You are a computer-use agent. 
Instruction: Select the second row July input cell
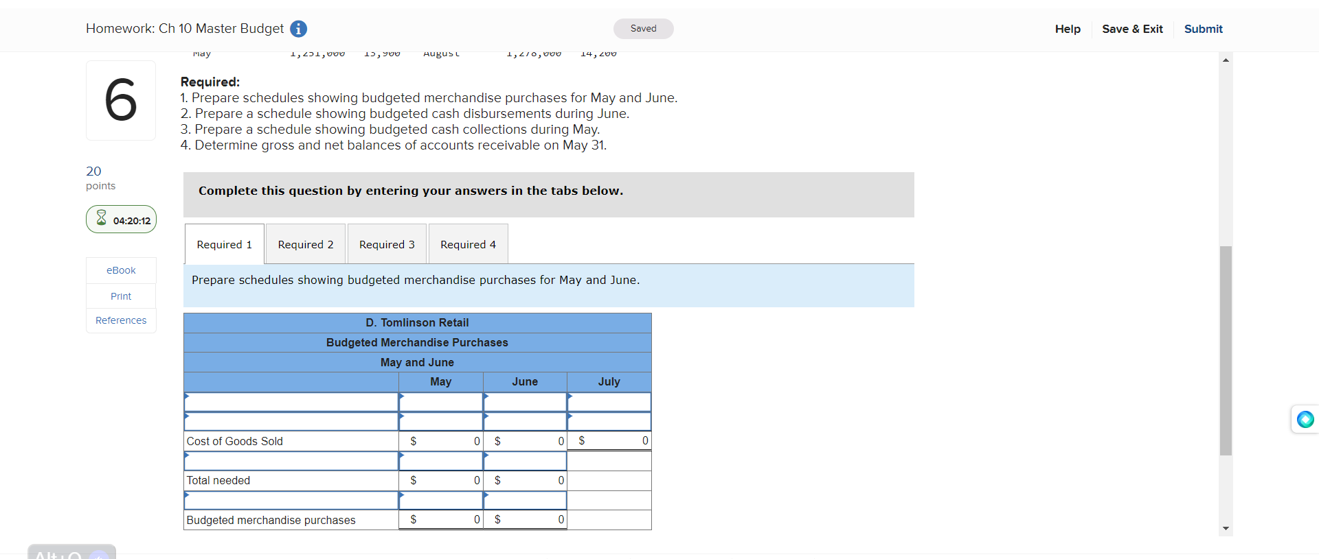[x=609, y=421]
